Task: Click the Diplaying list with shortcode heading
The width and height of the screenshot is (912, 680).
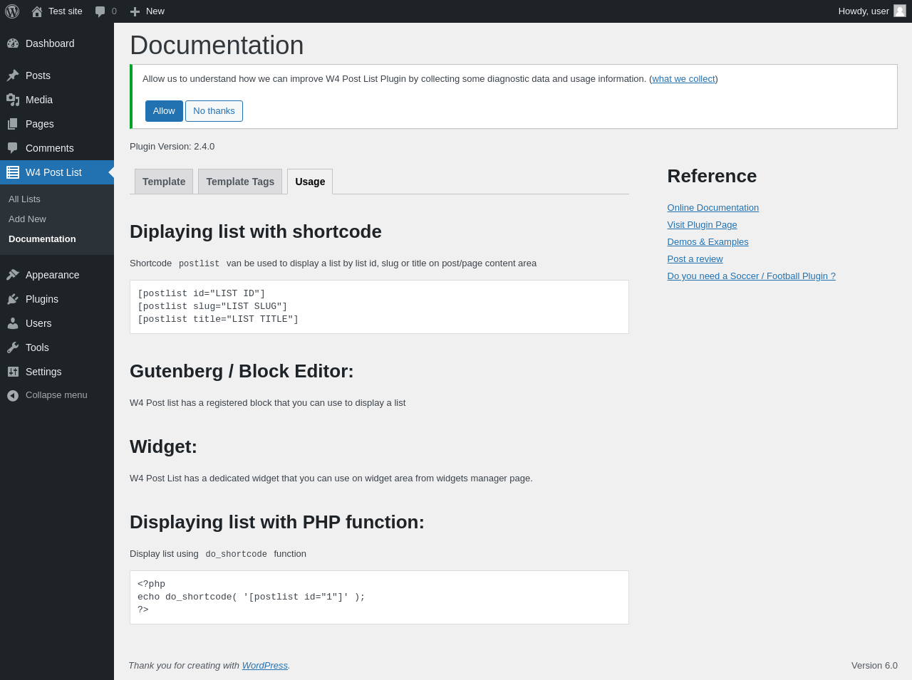Action: [256, 231]
